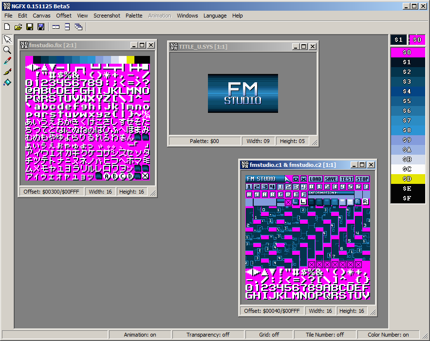Tile windows side by side toolbar icon
This screenshot has height=341, width=430.
tap(56, 27)
